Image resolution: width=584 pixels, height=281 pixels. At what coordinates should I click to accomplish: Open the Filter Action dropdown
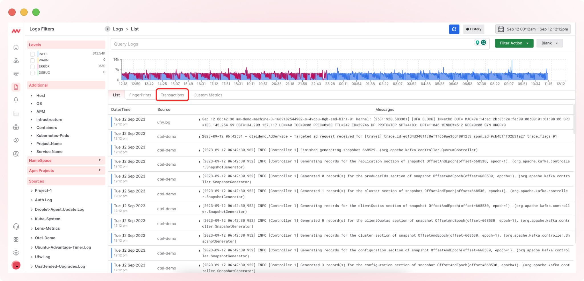point(514,43)
